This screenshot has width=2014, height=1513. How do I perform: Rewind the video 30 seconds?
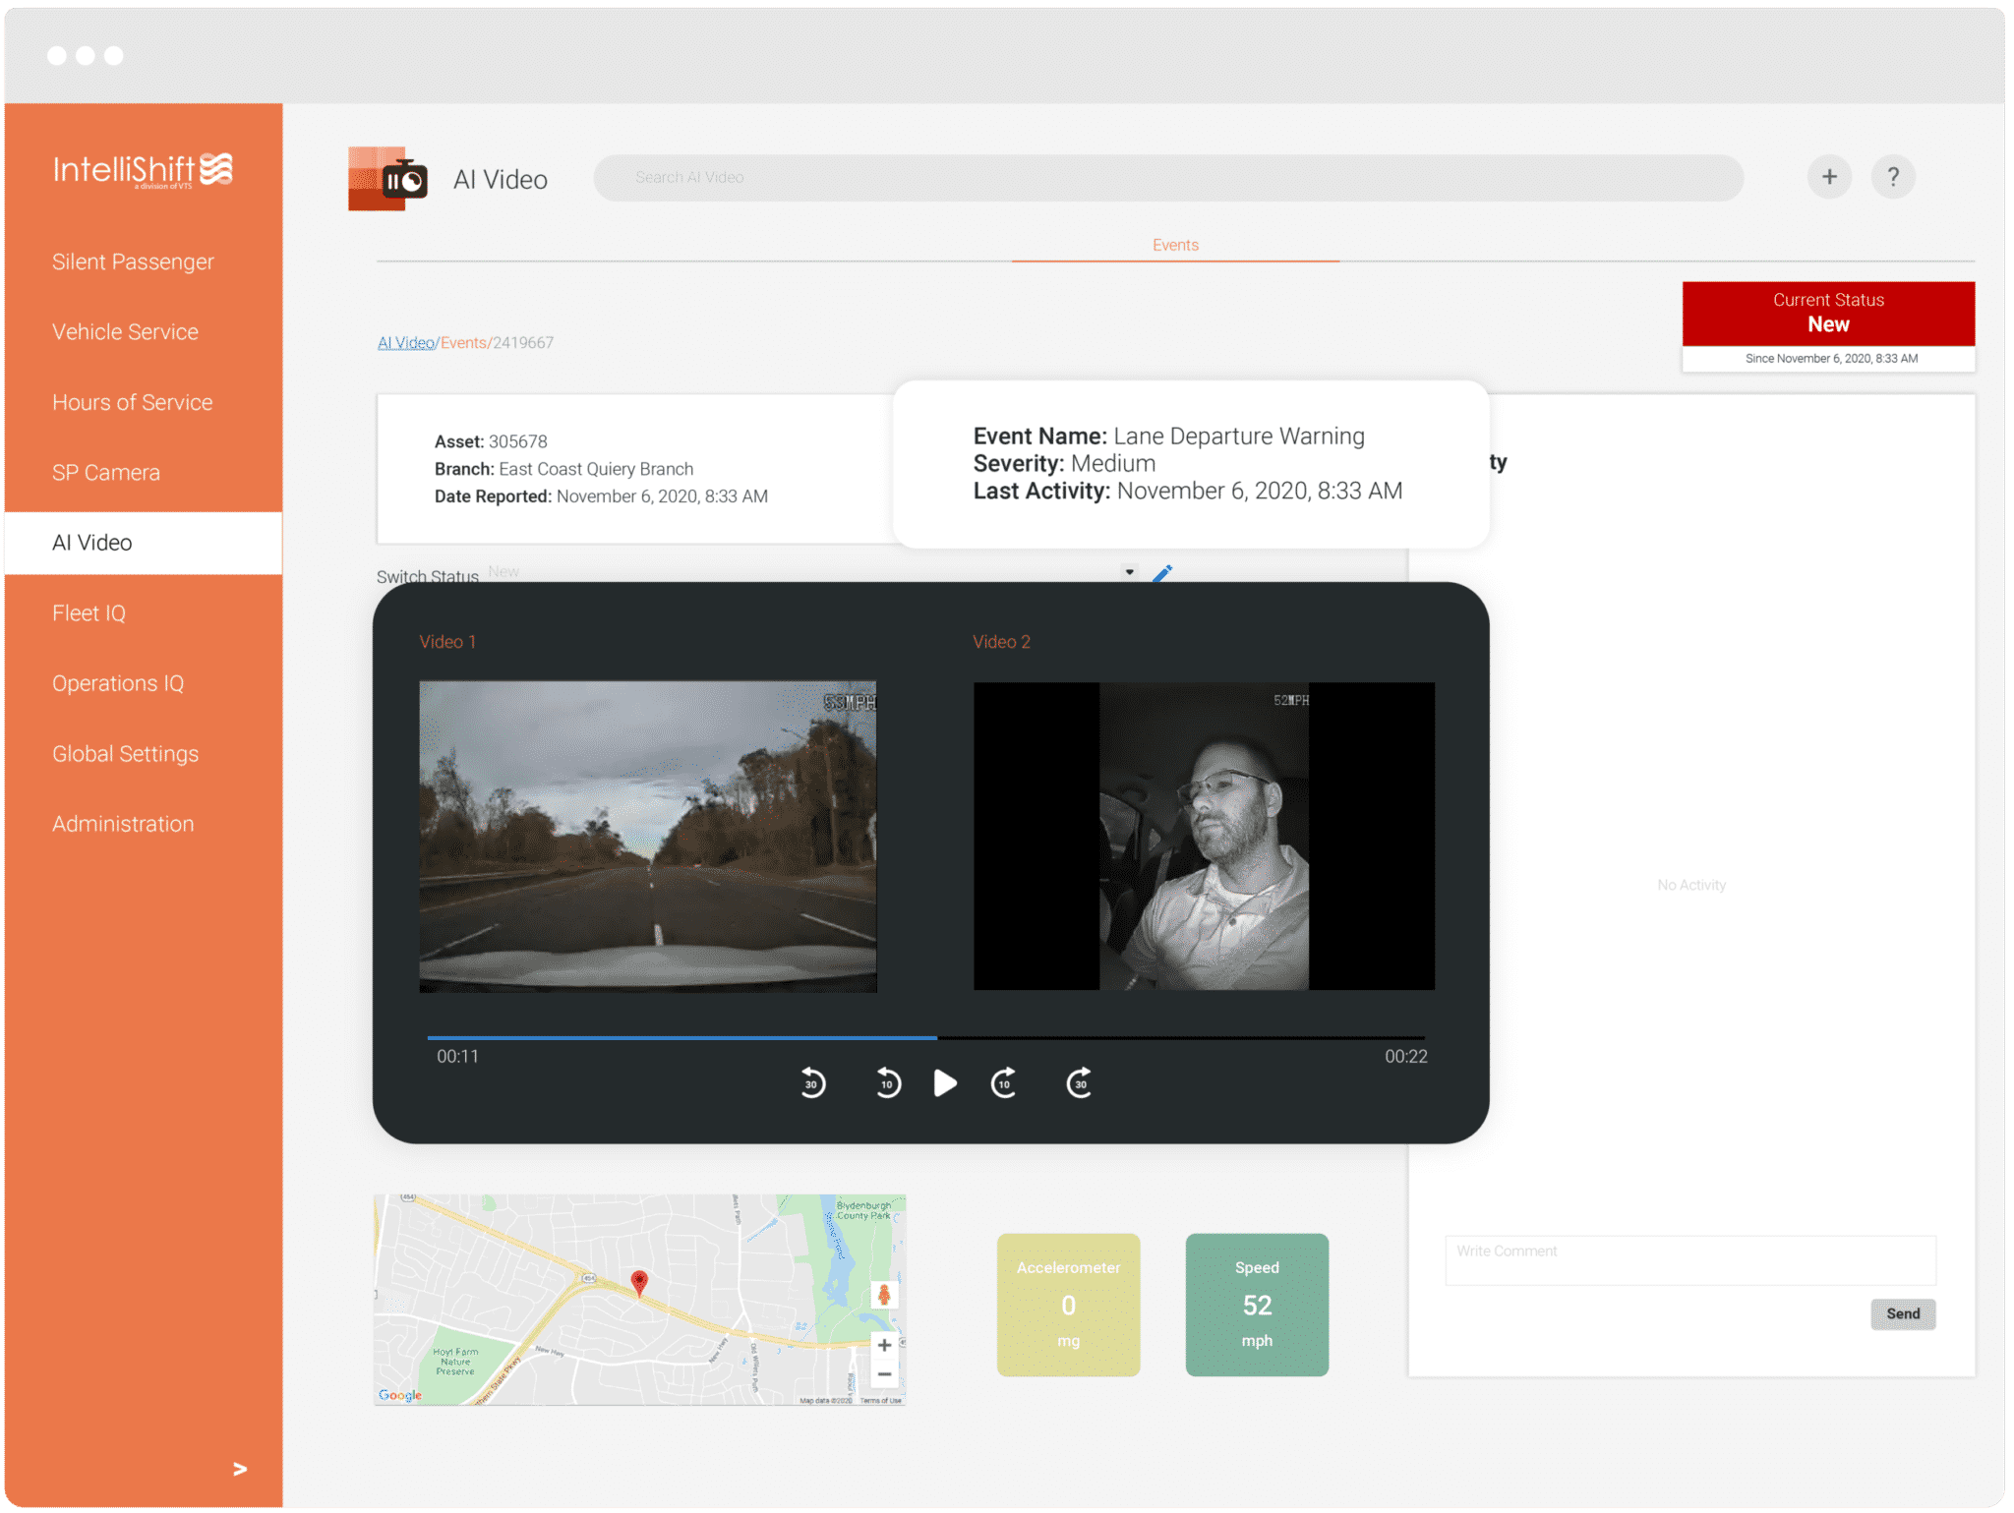coord(811,1083)
